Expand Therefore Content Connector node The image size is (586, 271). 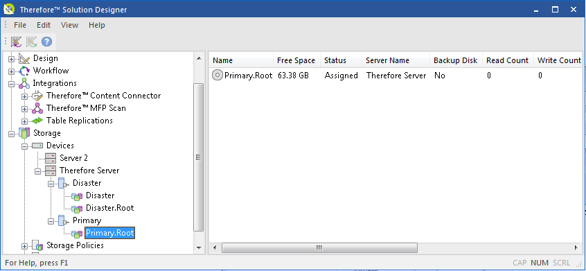click(x=25, y=96)
